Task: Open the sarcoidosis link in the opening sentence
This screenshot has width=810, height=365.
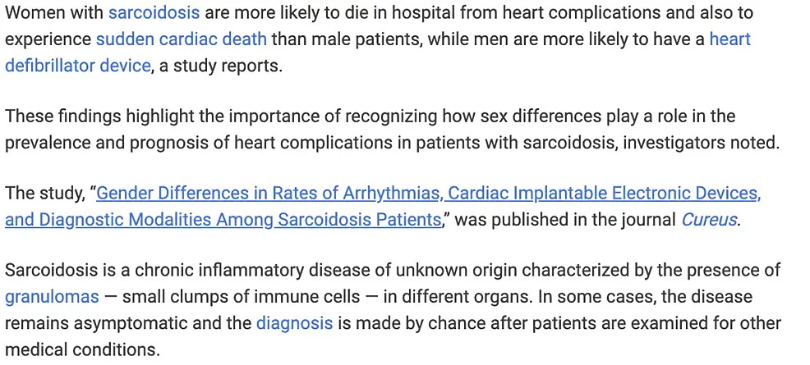Action: point(154,13)
